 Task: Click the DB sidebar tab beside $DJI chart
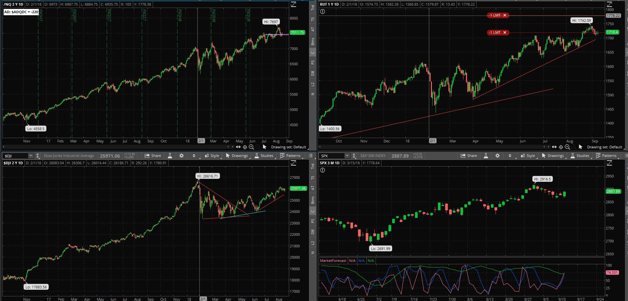tap(312, 232)
